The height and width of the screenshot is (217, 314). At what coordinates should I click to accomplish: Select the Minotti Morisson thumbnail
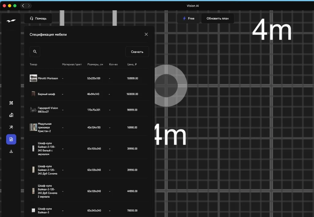33,78
